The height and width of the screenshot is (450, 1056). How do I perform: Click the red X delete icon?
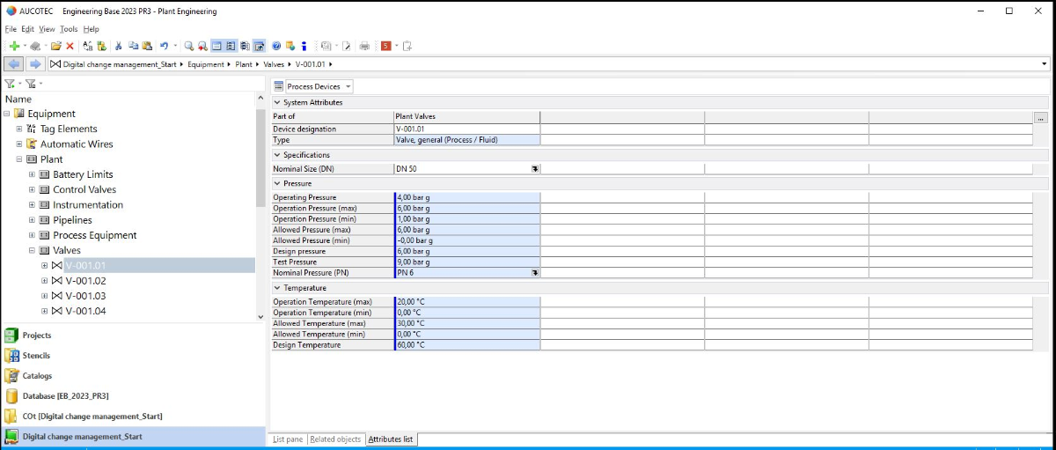pos(70,46)
